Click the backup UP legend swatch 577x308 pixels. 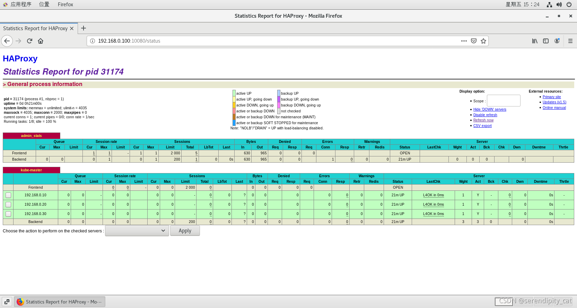click(x=279, y=93)
